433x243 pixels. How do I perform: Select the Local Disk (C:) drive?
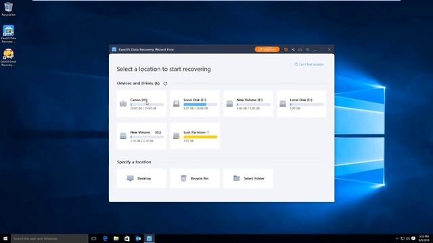click(195, 103)
